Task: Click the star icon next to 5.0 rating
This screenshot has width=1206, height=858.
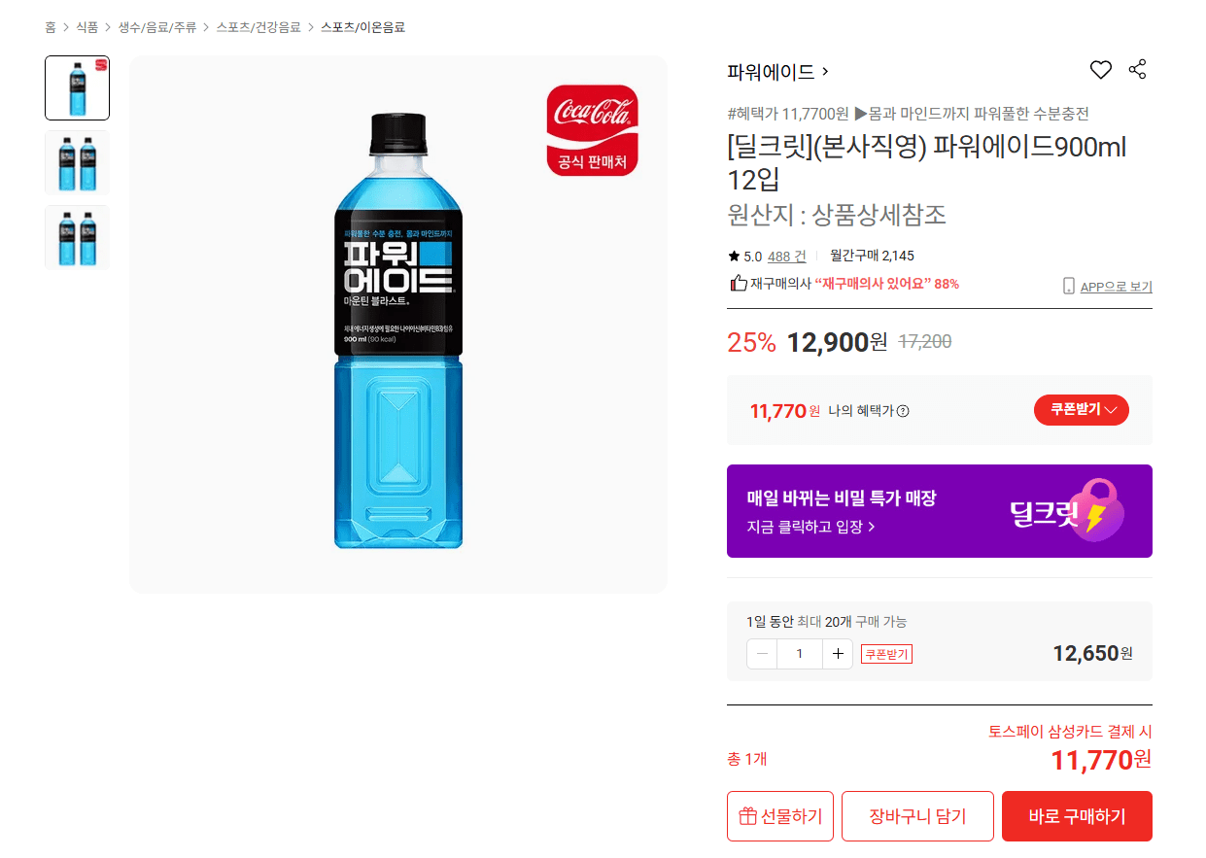Action: pos(732,257)
